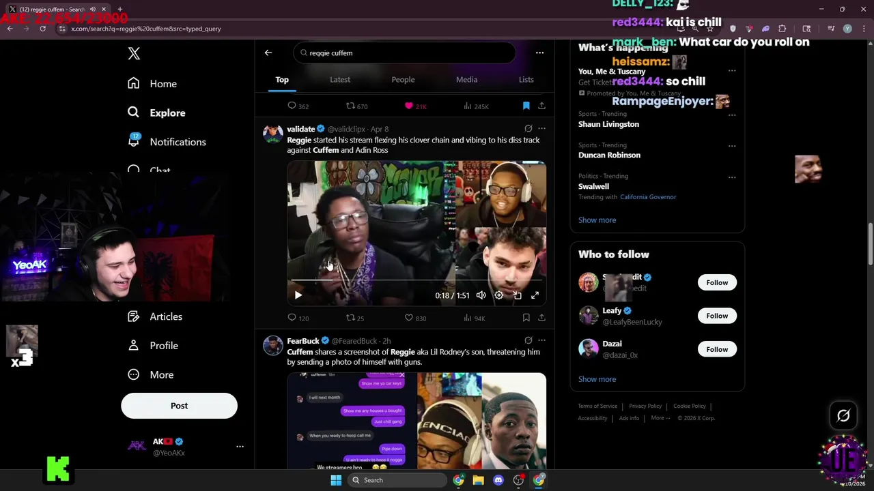Open Discord from the taskbar
This screenshot has height=491, width=874.
click(x=498, y=480)
